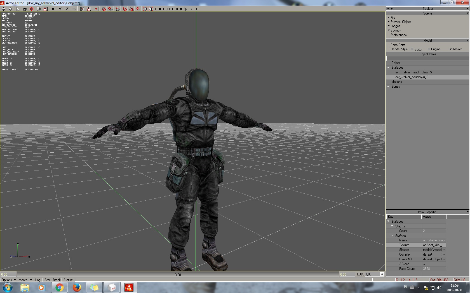
Task: Switch to Right view with R button
Action: (168, 9)
